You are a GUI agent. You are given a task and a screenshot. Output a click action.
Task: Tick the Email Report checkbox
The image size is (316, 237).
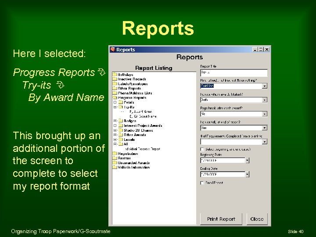(x=202, y=183)
